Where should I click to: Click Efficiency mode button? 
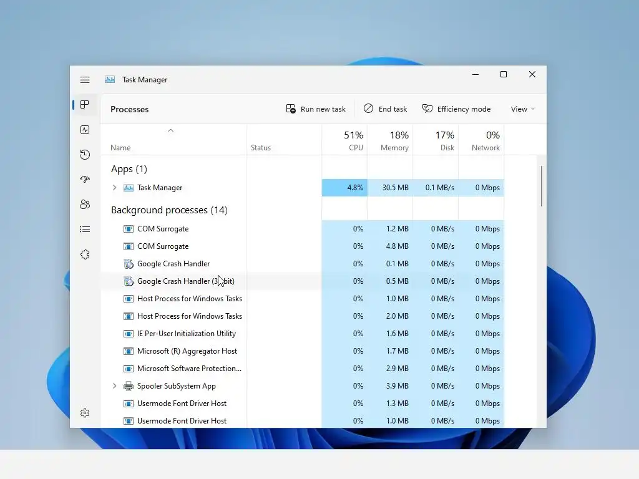456,109
